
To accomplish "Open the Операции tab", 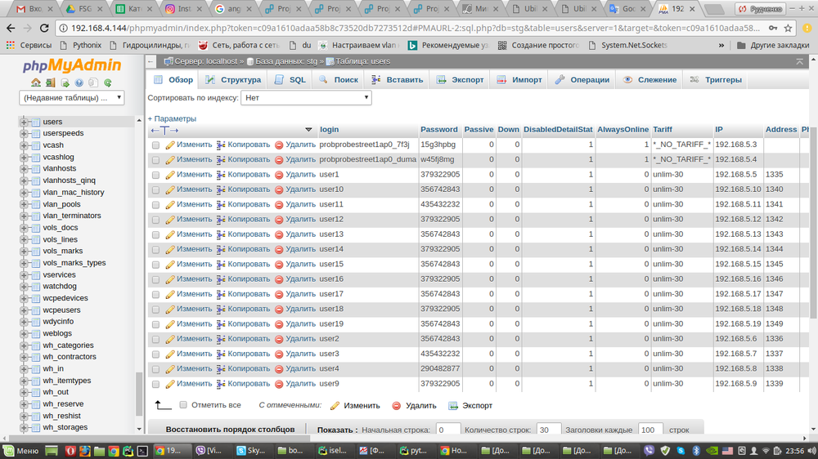I will pyautogui.click(x=582, y=80).
